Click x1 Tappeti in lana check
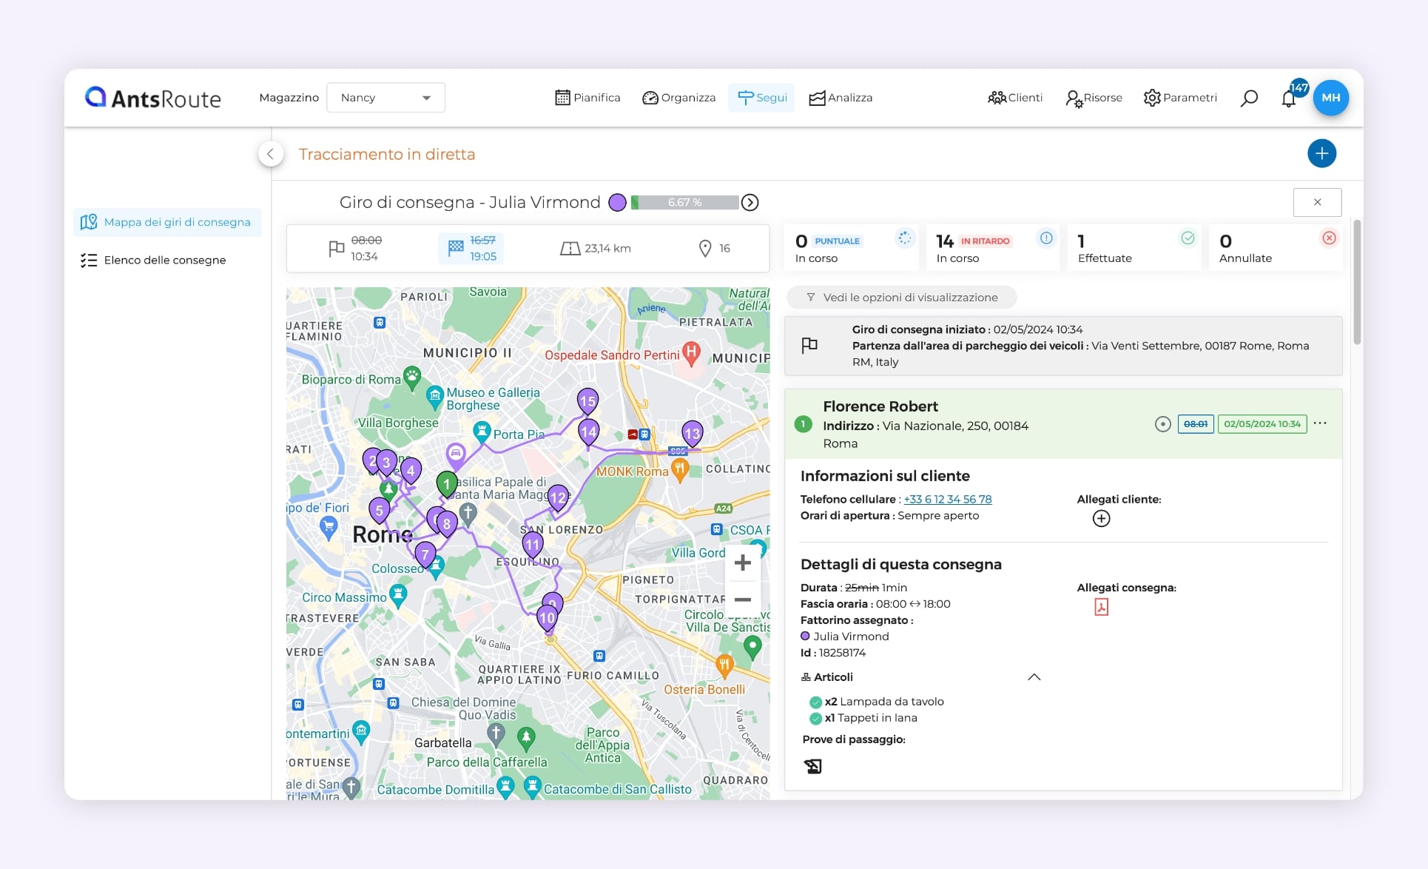 click(x=815, y=719)
